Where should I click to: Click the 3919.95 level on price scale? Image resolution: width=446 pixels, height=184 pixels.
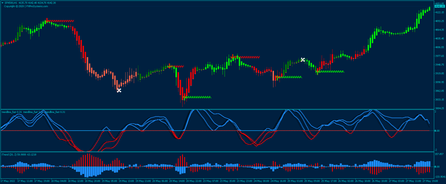click(439, 73)
